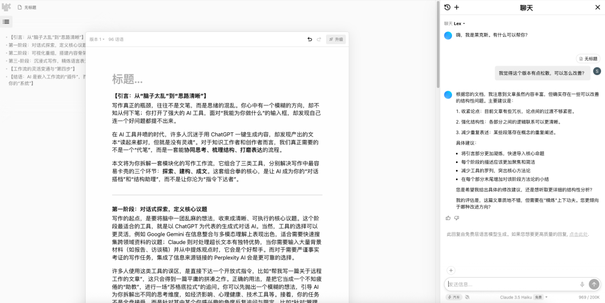This screenshot has width=605, height=303.
Task: Click the undo arrow in document toolbar
Action: [310, 39]
